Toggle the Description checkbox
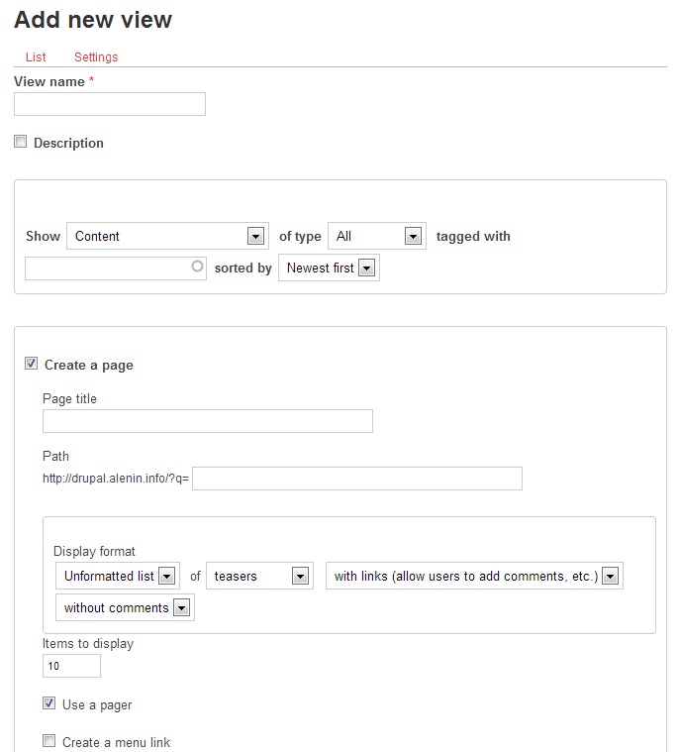 point(20,142)
